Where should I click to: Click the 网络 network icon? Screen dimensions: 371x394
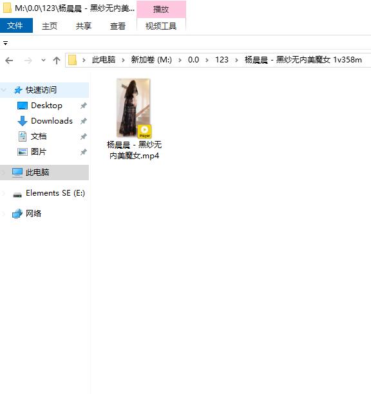pos(17,214)
